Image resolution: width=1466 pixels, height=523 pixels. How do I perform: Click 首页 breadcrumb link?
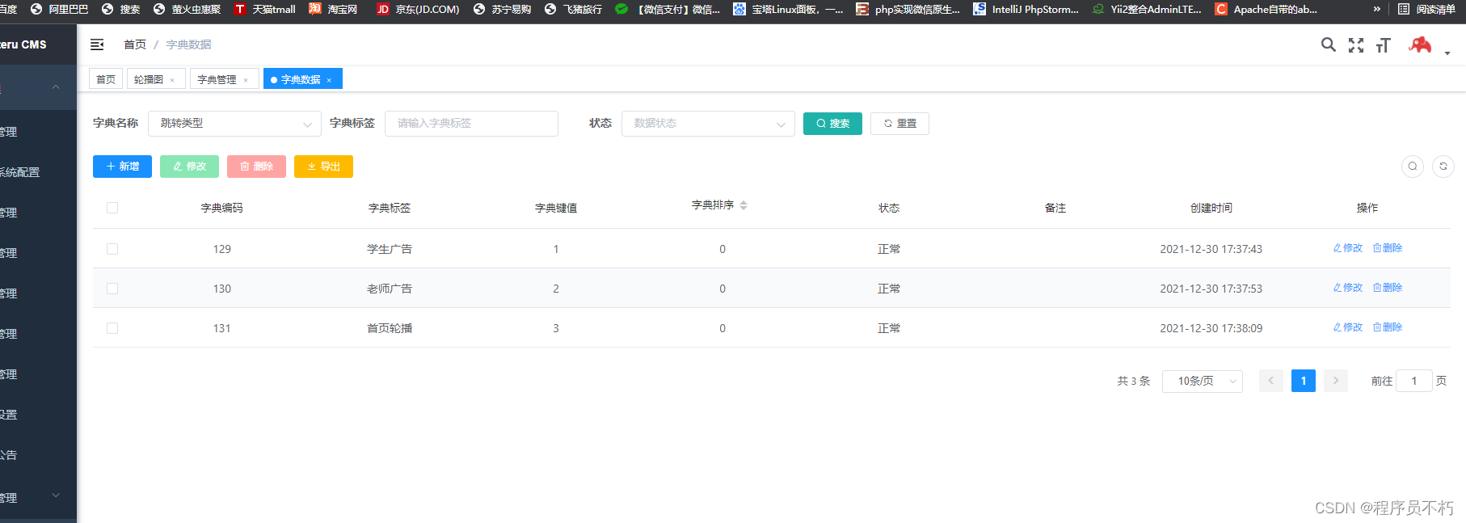pos(135,44)
